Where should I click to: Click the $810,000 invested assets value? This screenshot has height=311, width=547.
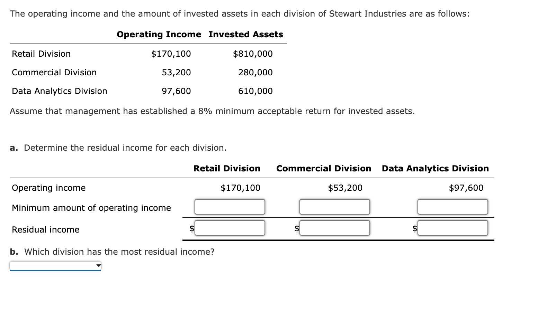pyautogui.click(x=252, y=54)
